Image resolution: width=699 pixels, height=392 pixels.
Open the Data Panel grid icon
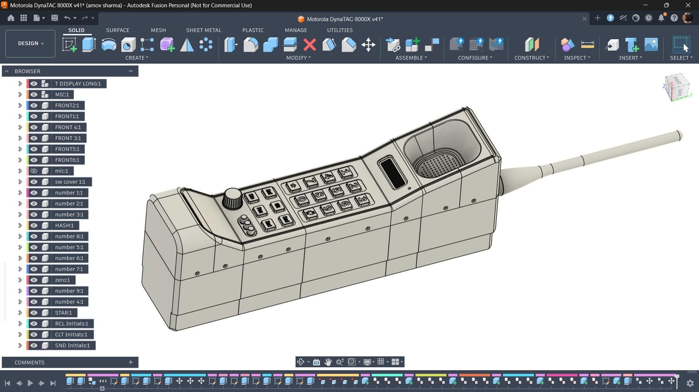[24, 18]
